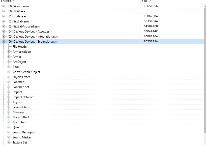Expand the [03] SexLabAroused.esm node
Image resolution: width=206 pixels, height=145 pixels.
click(x=4, y=26)
